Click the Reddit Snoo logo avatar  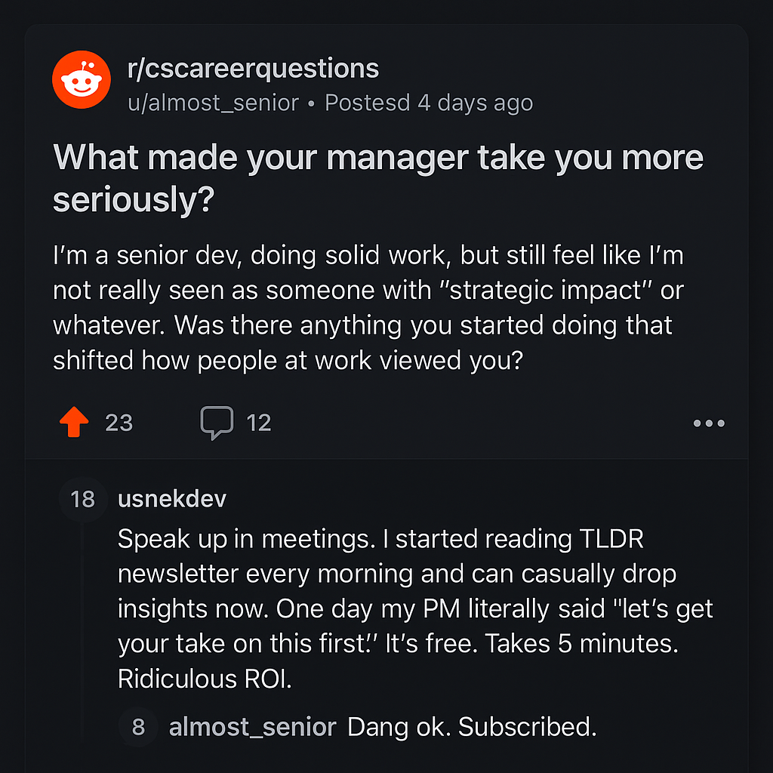click(82, 79)
